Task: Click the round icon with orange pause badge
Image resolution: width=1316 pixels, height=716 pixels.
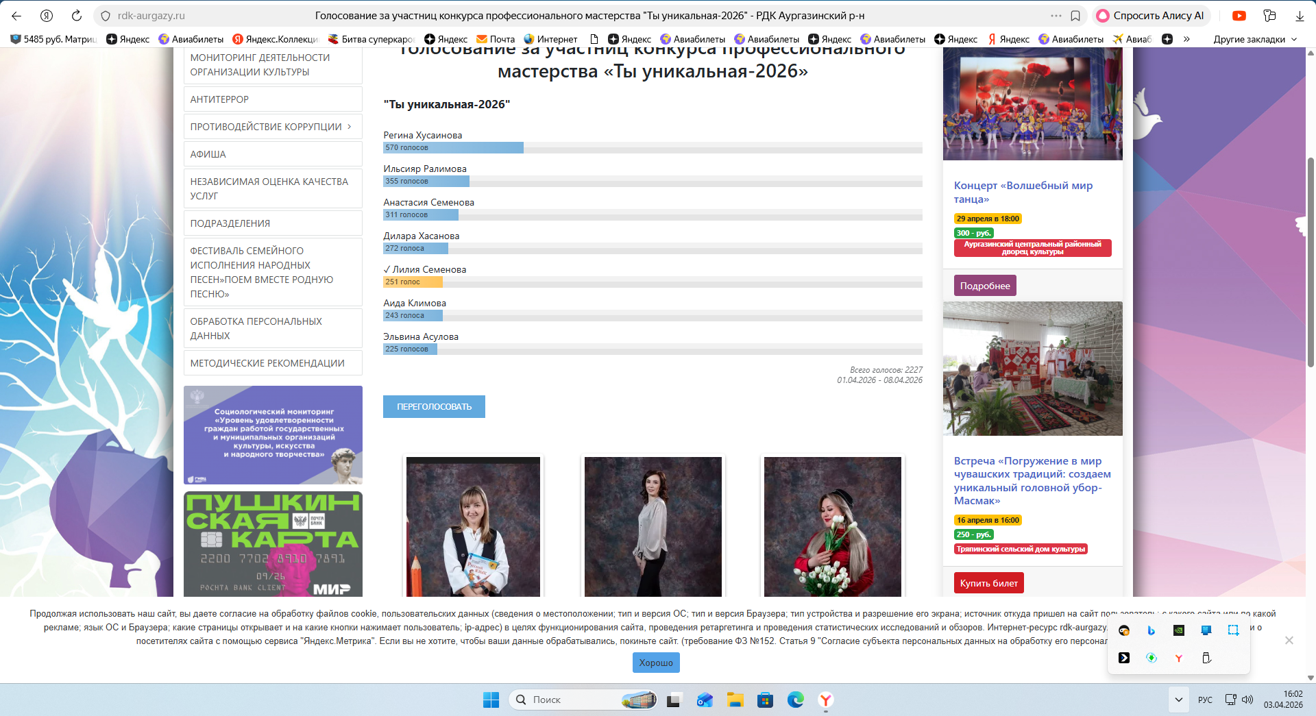Action: tap(1124, 630)
